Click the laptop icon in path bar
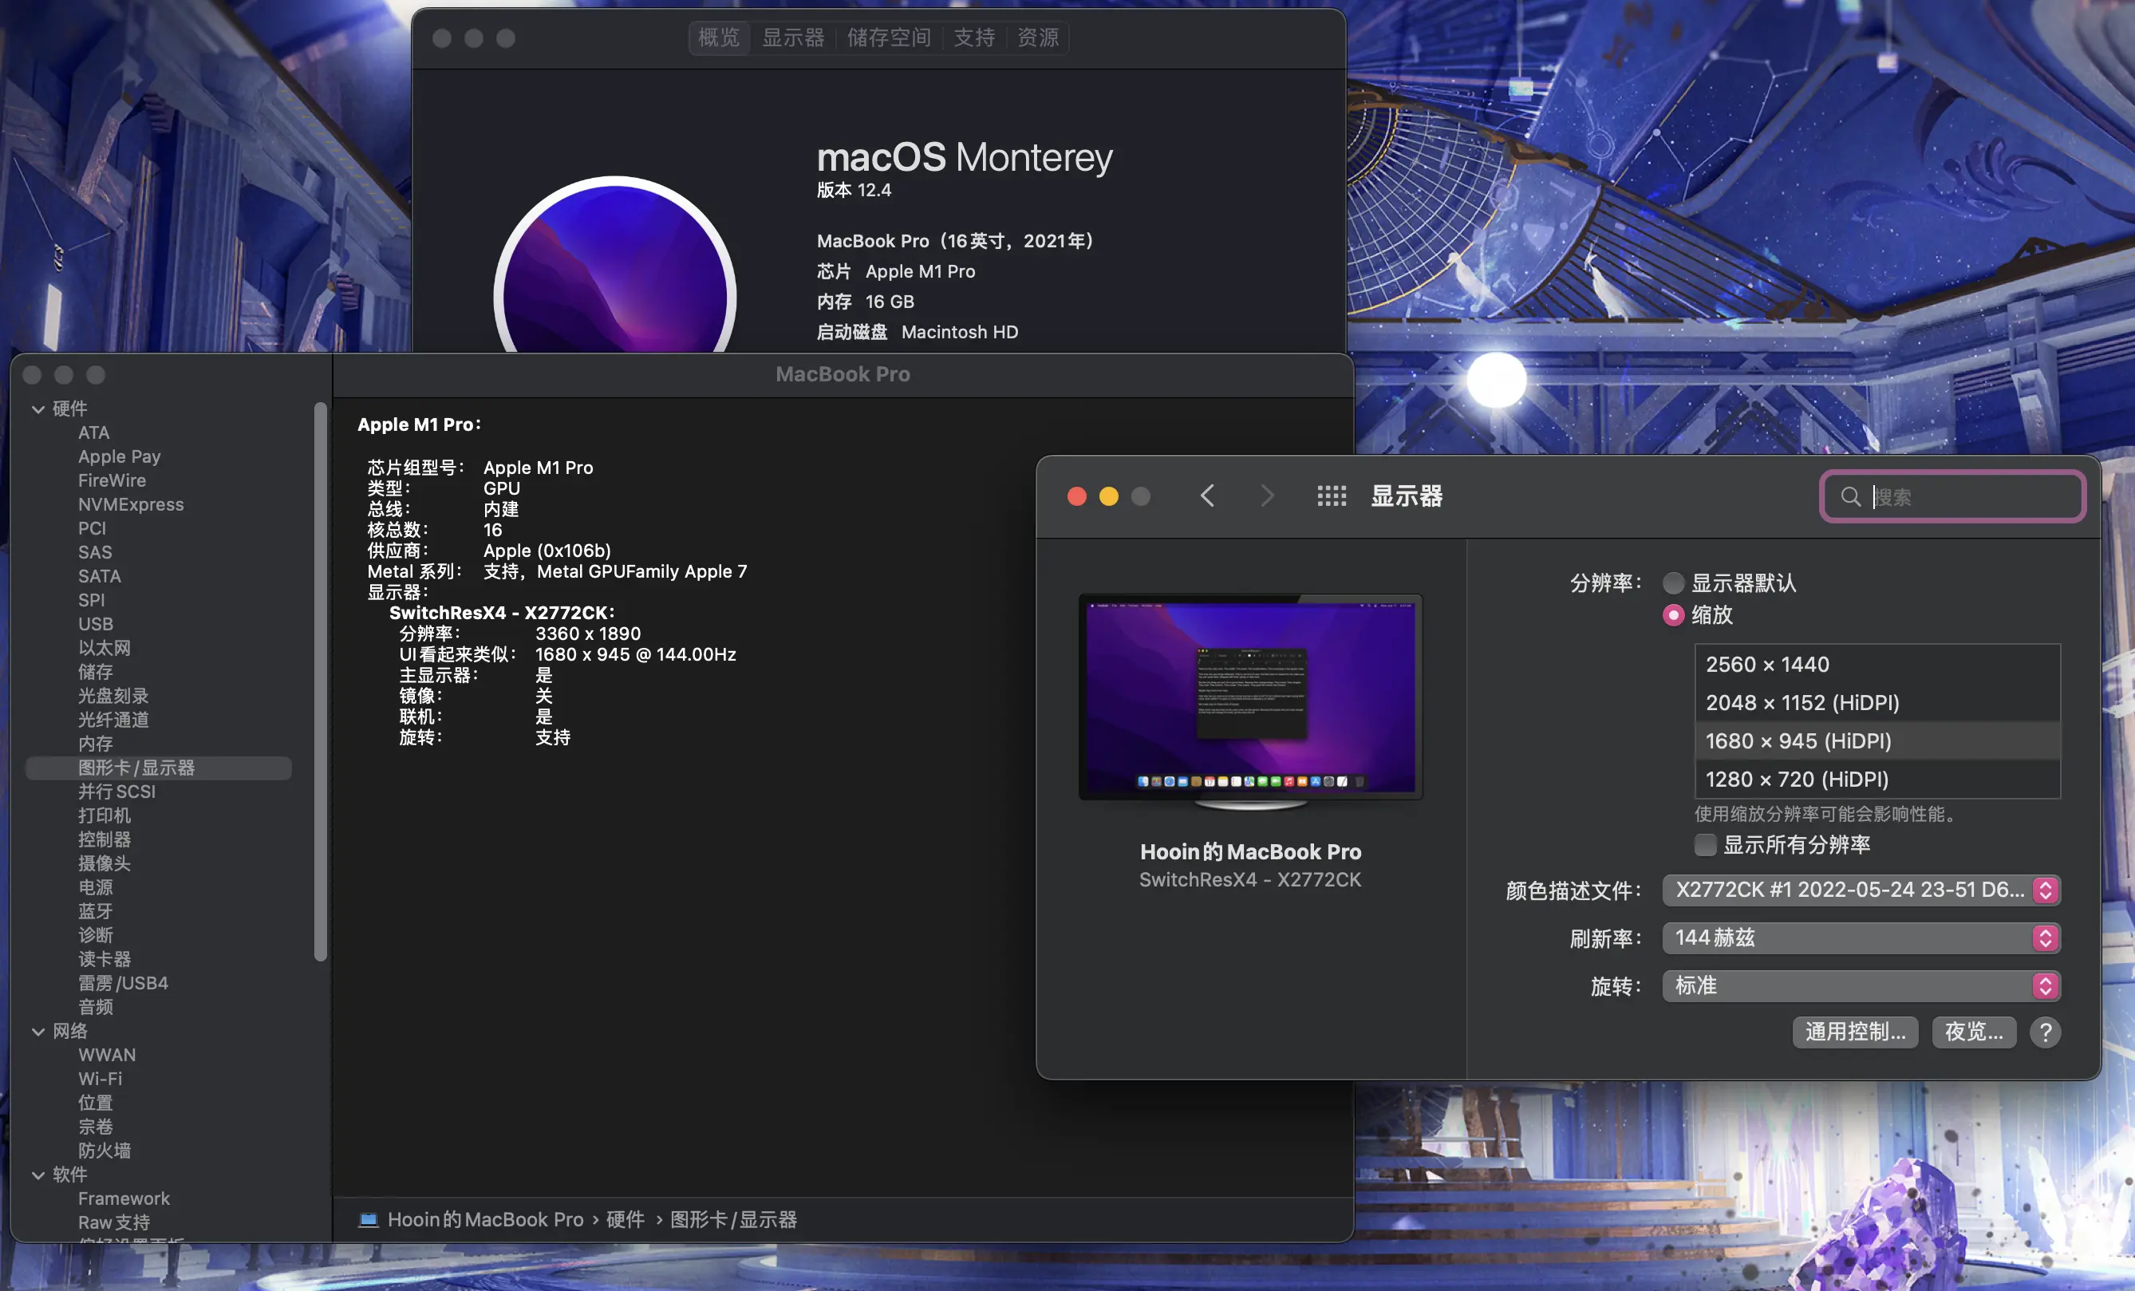This screenshot has height=1291, width=2135. click(369, 1219)
